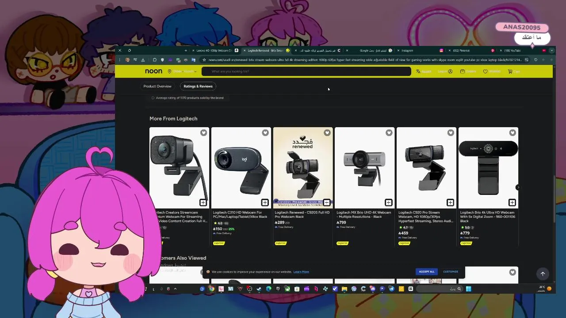The width and height of the screenshot is (566, 318).
Task: Open the Logitech MX Brio product image
Action: click(x=364, y=167)
